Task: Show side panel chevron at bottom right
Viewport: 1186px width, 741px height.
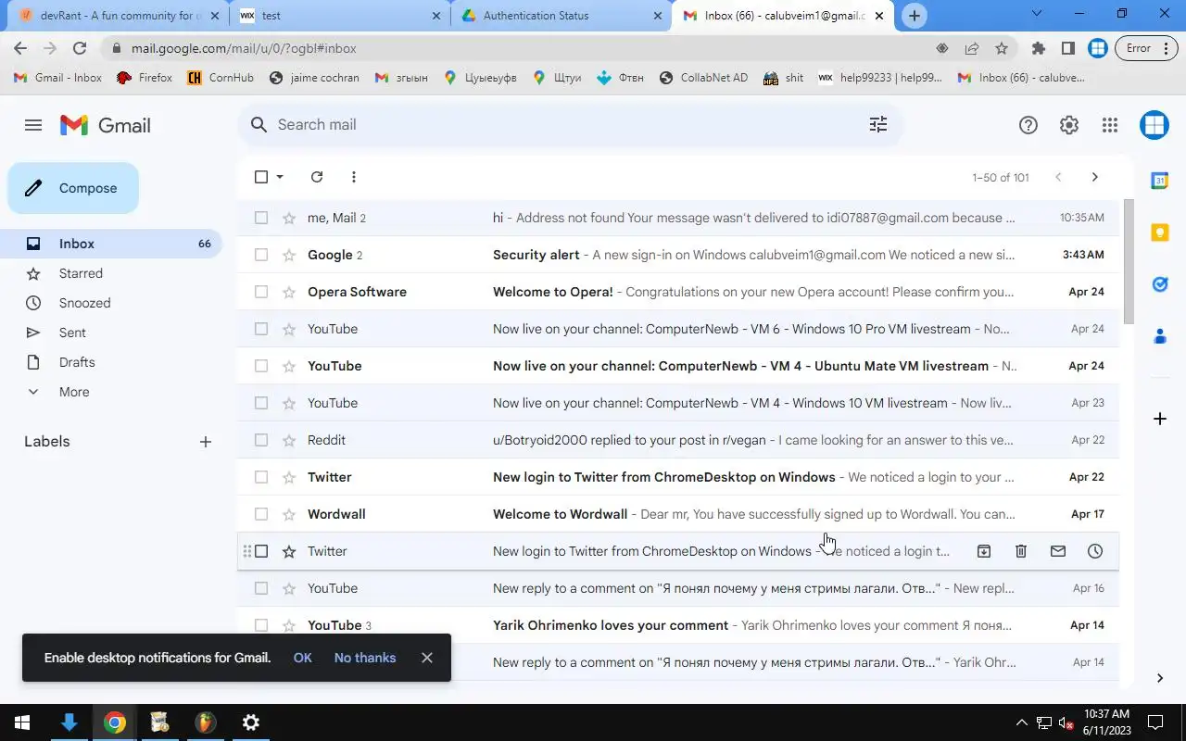Action: pyautogui.click(x=1159, y=678)
